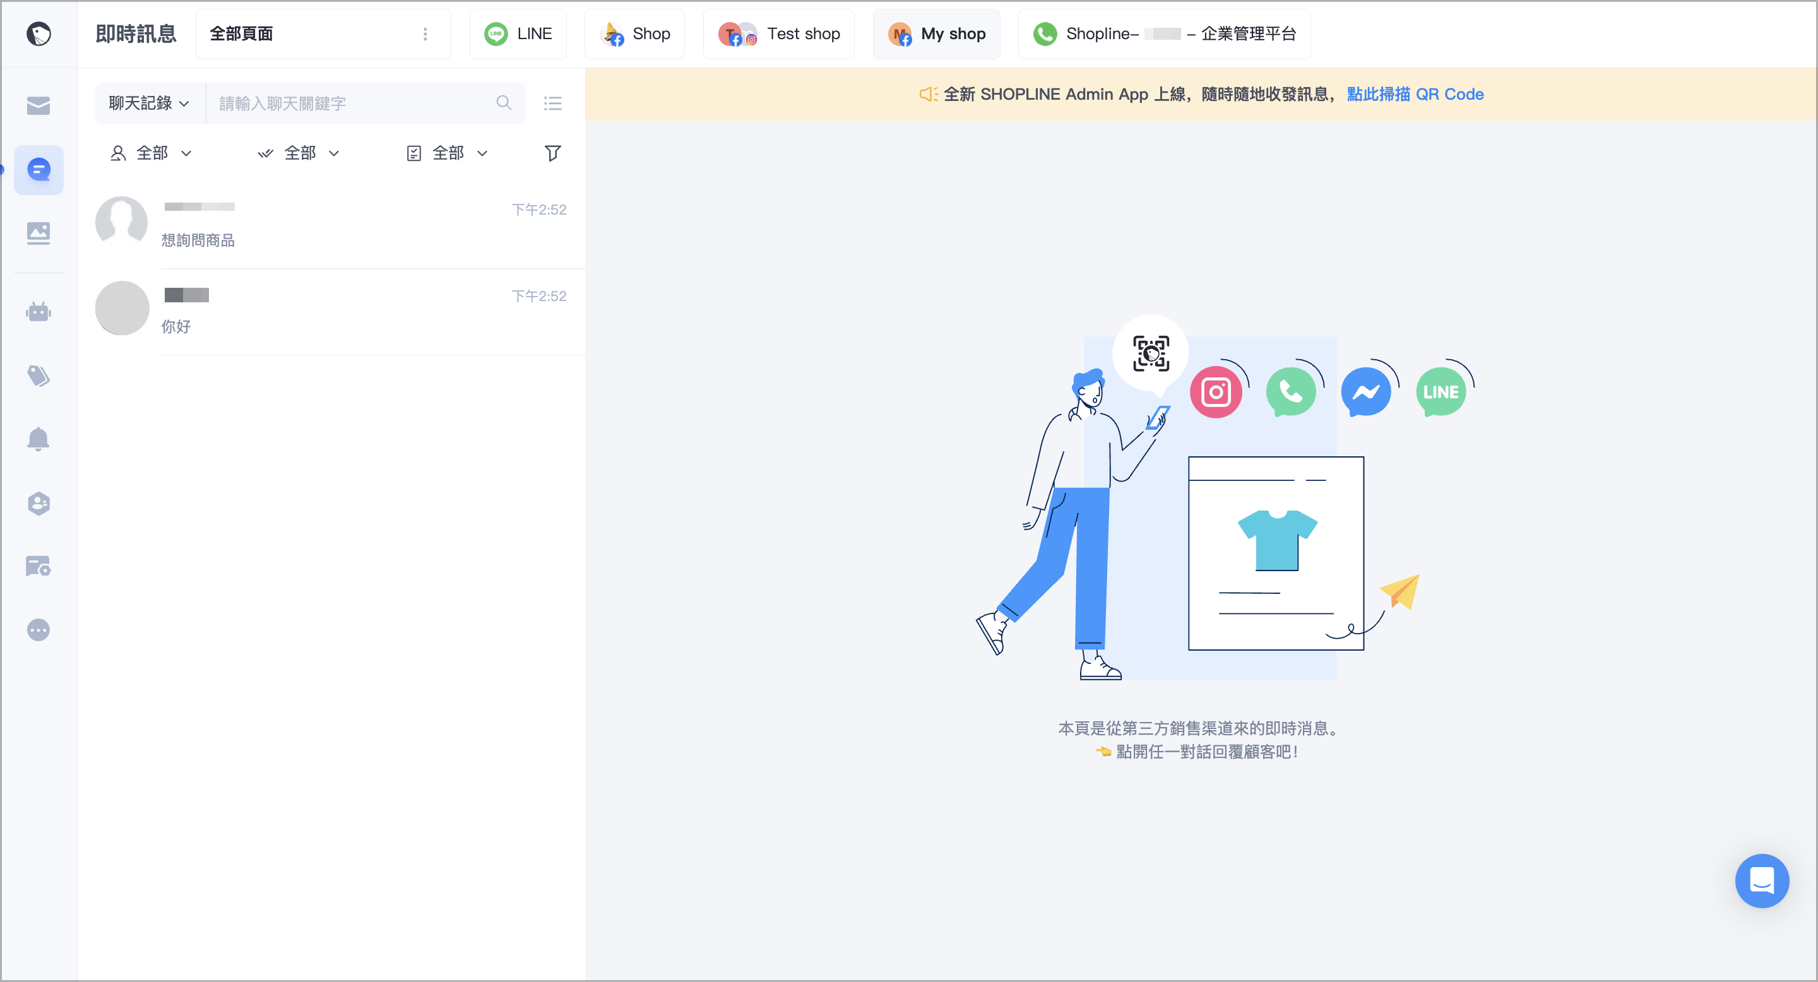Open the customer badge sidebar icon
Image resolution: width=1818 pixels, height=982 pixels.
click(x=39, y=503)
